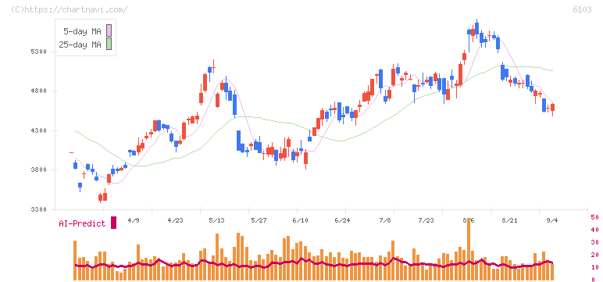Screen dimensions: 603x282
Task: Click the "5-day MA" legend label
Action: 82,31
